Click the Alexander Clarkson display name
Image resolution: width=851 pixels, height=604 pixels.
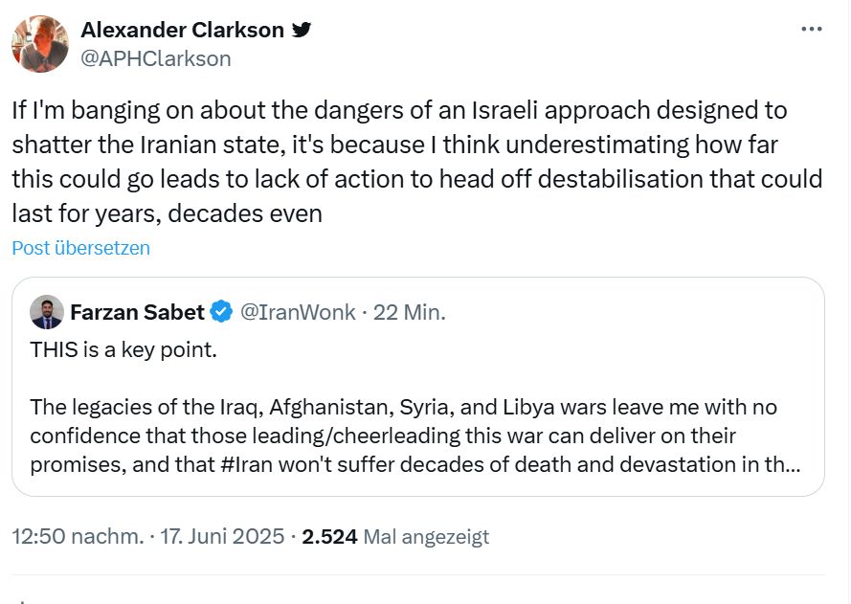point(182,30)
